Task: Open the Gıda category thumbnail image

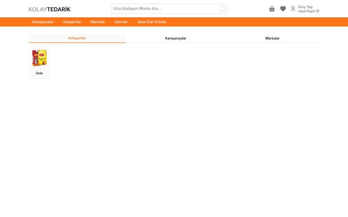Action: point(39,58)
